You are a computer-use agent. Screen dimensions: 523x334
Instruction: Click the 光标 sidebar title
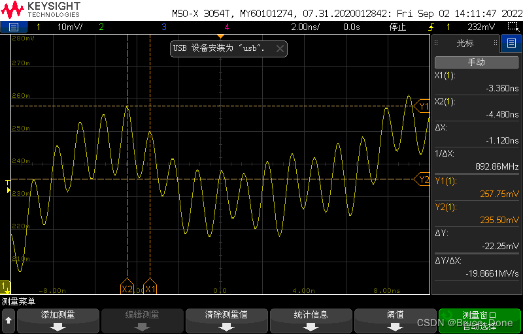point(465,43)
